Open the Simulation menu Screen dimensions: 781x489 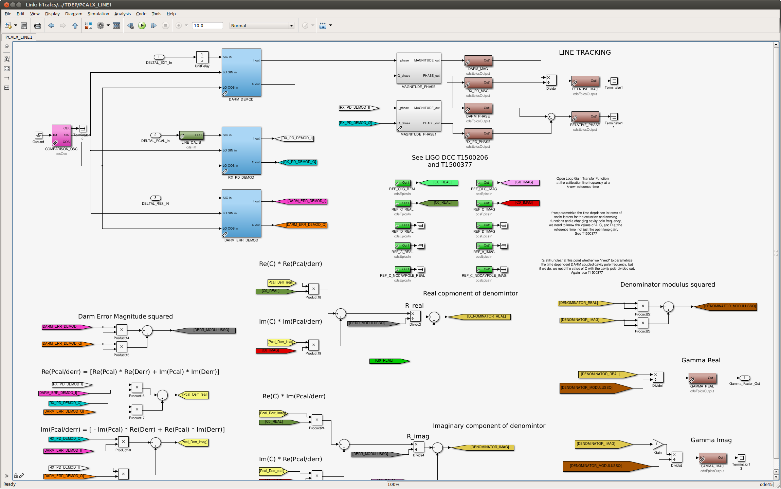click(x=98, y=14)
